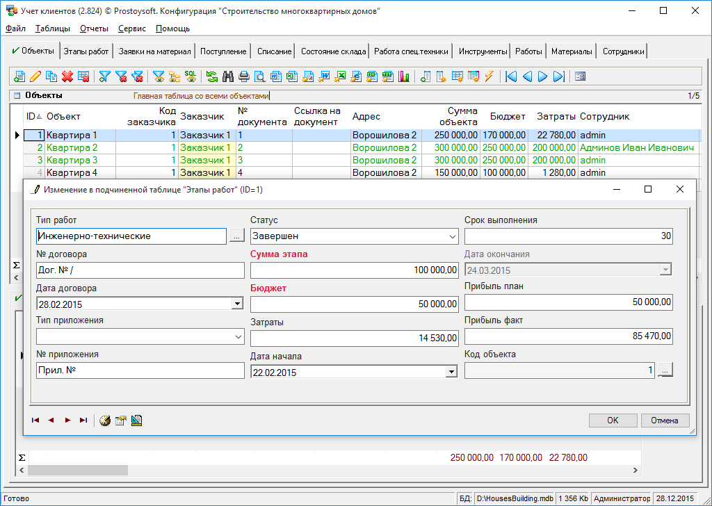Open the SQL query view icon

pyautogui.click(x=190, y=76)
